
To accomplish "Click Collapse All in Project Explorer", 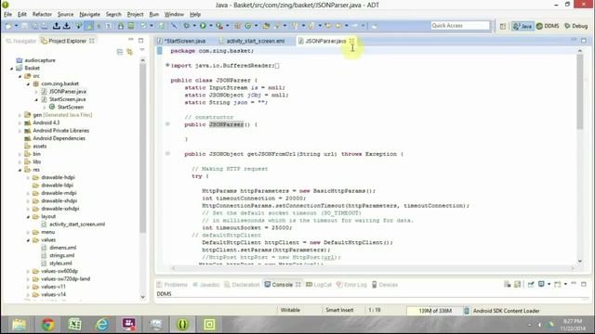I will coord(120,52).
